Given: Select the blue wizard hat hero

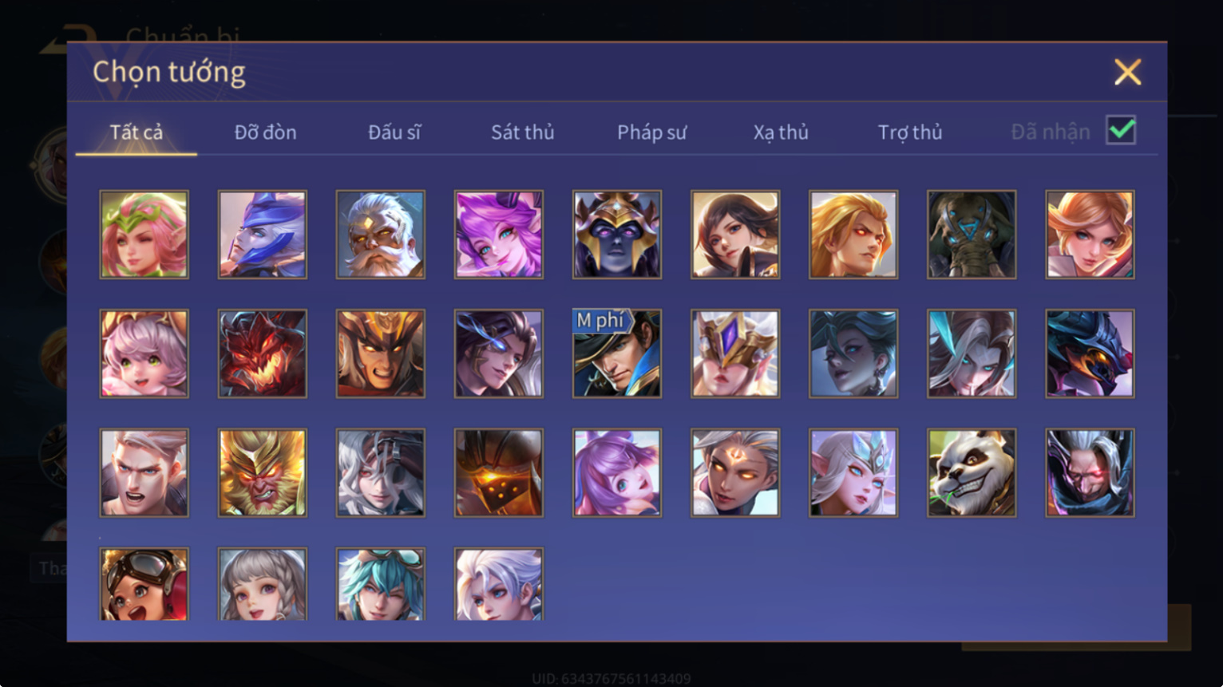Looking at the screenshot, I should (x=263, y=235).
